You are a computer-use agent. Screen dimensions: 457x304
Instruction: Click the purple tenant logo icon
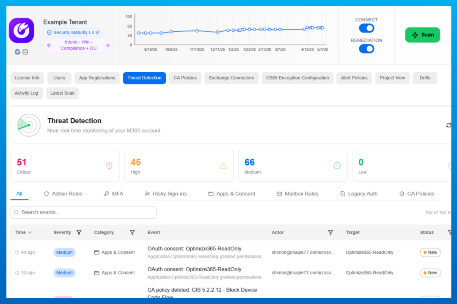pyautogui.click(x=21, y=30)
